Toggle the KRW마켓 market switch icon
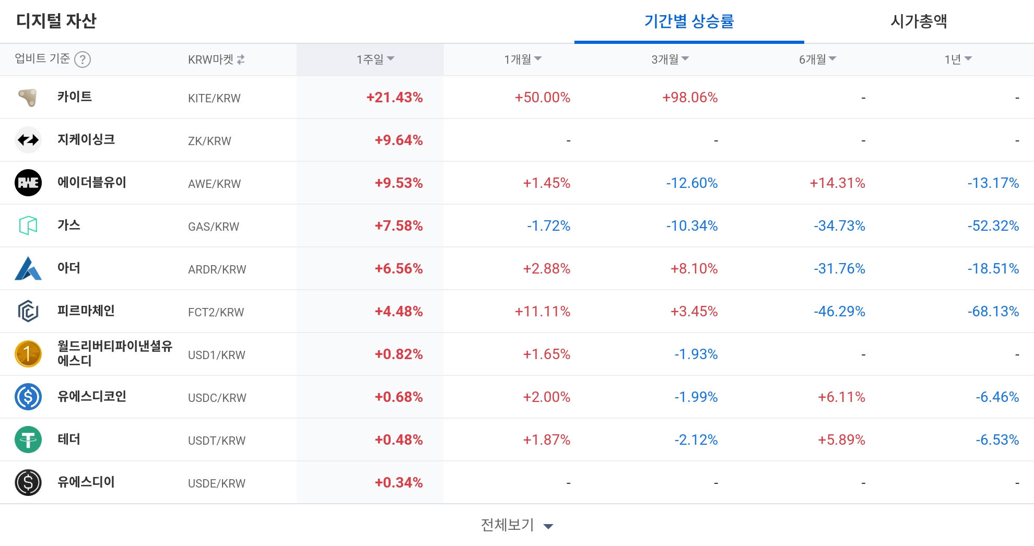 click(241, 59)
